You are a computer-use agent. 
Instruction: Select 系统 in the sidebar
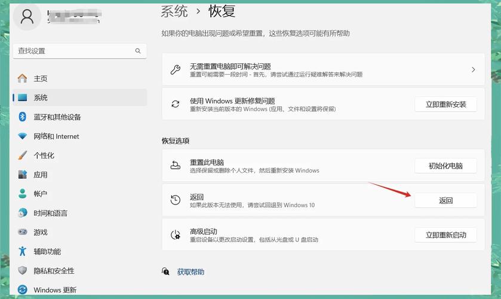[80, 97]
